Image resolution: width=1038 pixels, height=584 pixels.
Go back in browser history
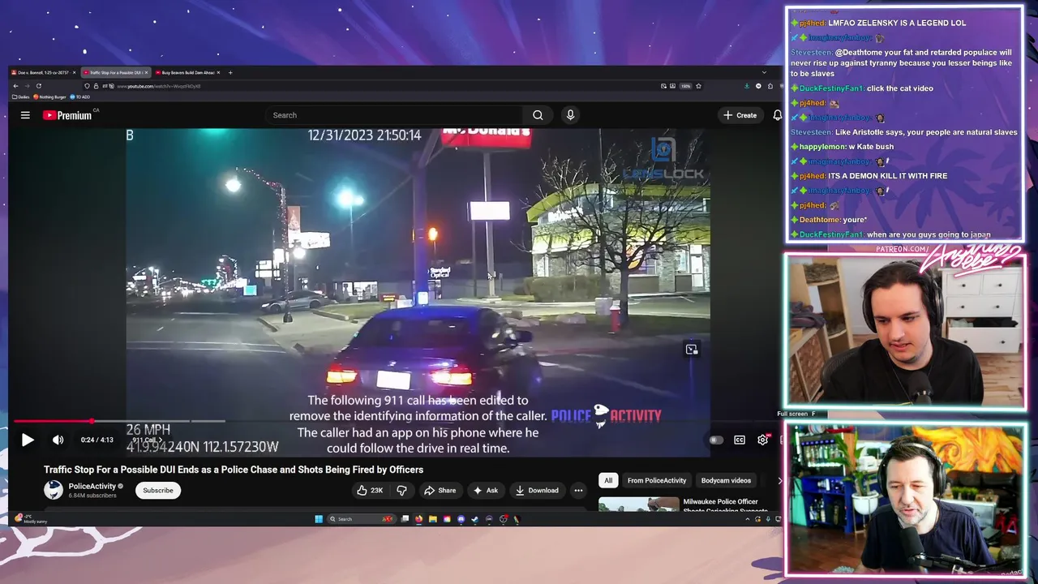point(15,86)
